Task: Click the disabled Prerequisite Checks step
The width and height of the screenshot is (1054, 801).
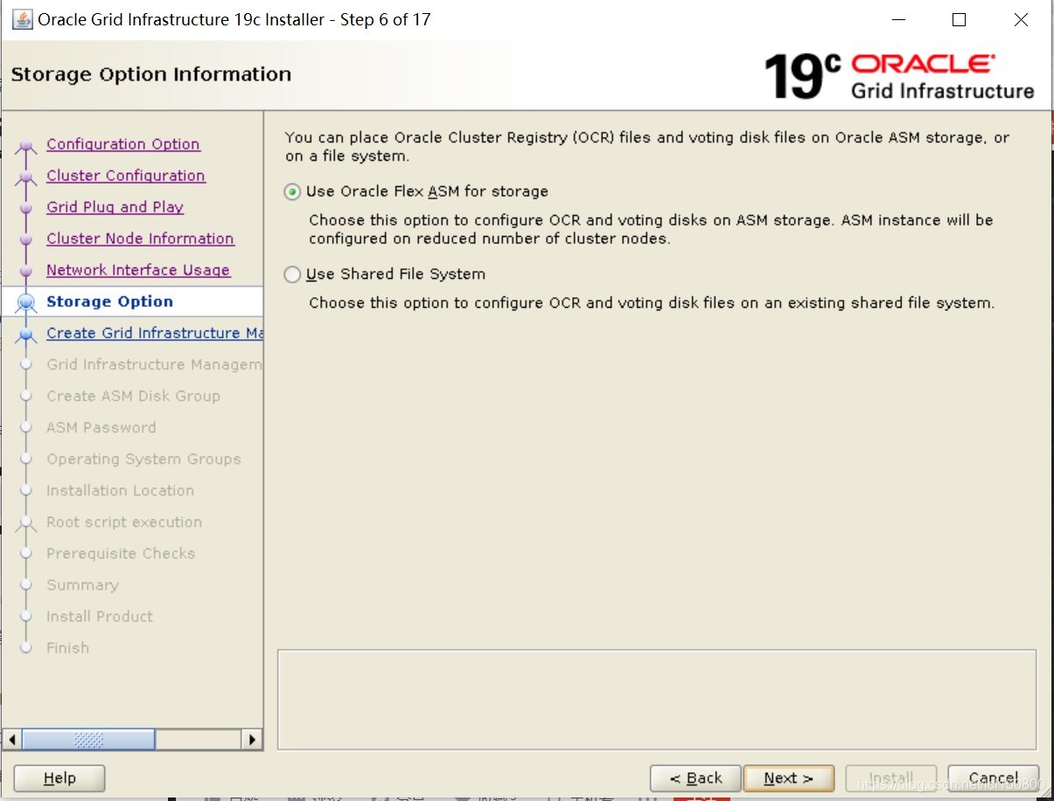Action: pos(121,554)
